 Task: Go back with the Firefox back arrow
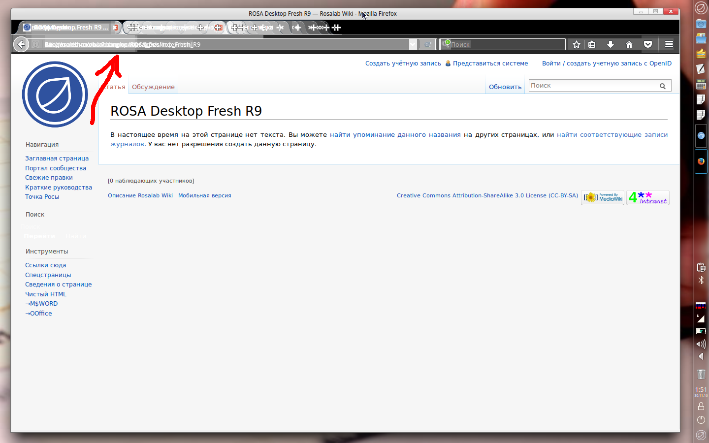click(x=21, y=44)
